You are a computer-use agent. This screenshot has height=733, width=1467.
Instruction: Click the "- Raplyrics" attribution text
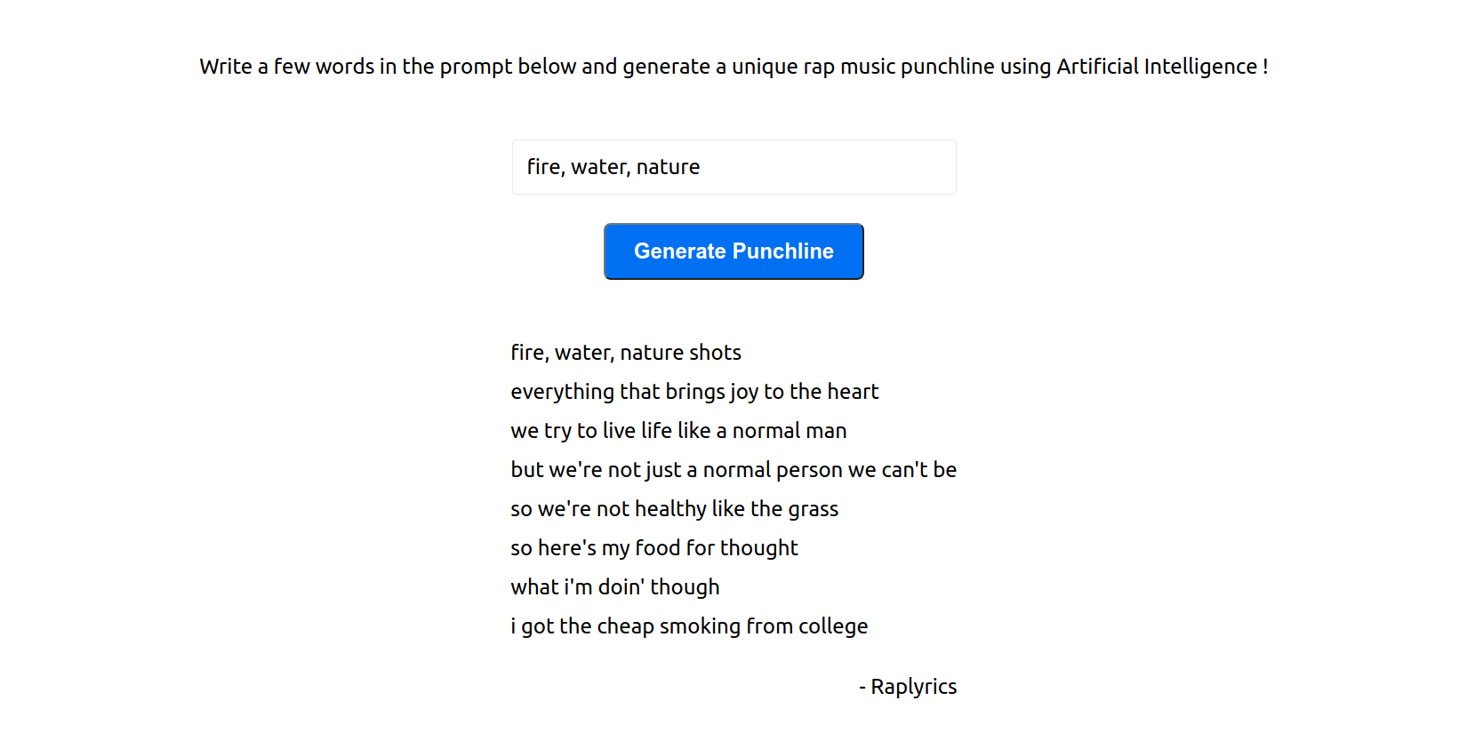[908, 687]
